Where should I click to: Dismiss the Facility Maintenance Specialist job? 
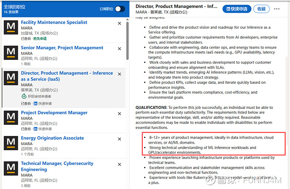(x=120, y=23)
